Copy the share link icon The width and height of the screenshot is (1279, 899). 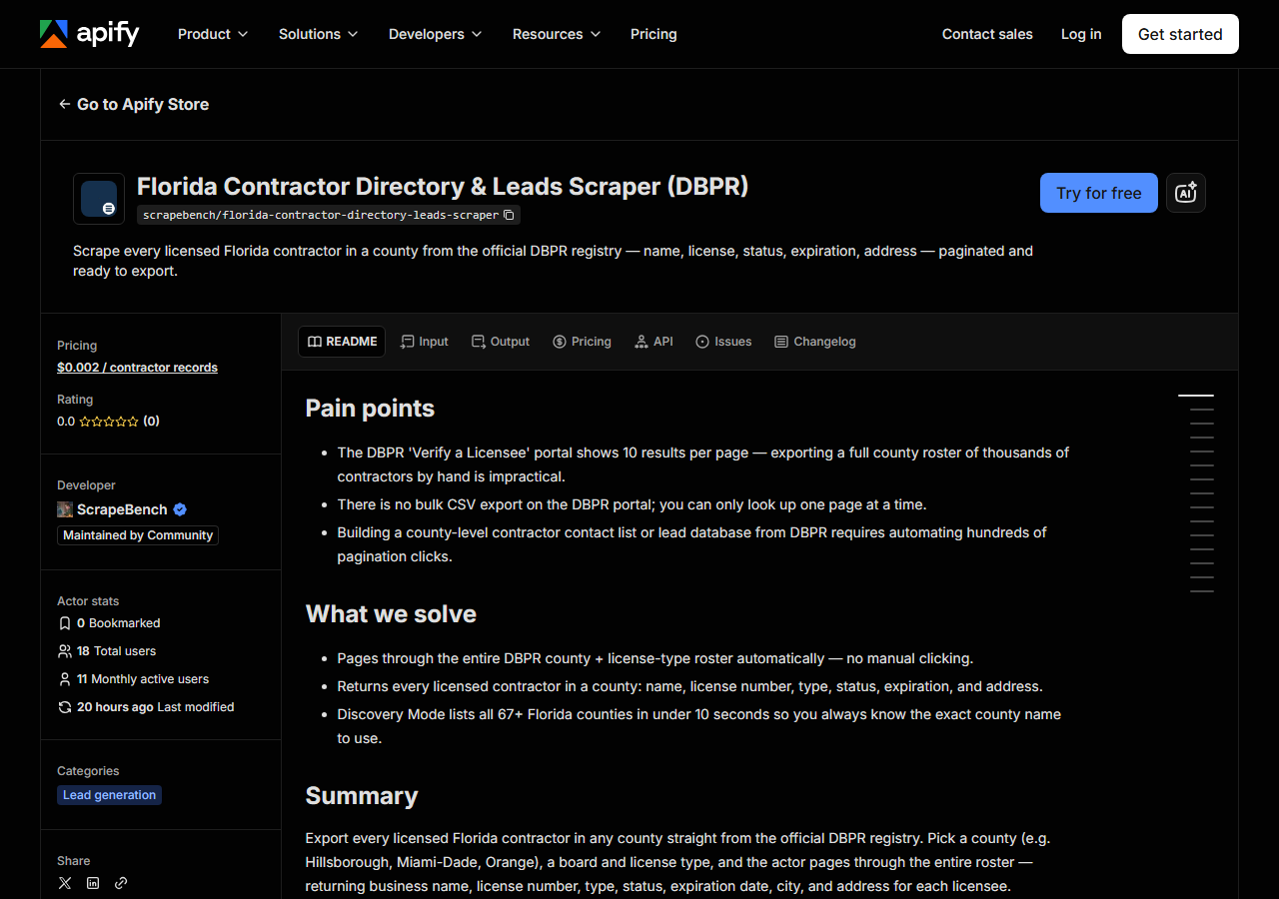point(121,883)
